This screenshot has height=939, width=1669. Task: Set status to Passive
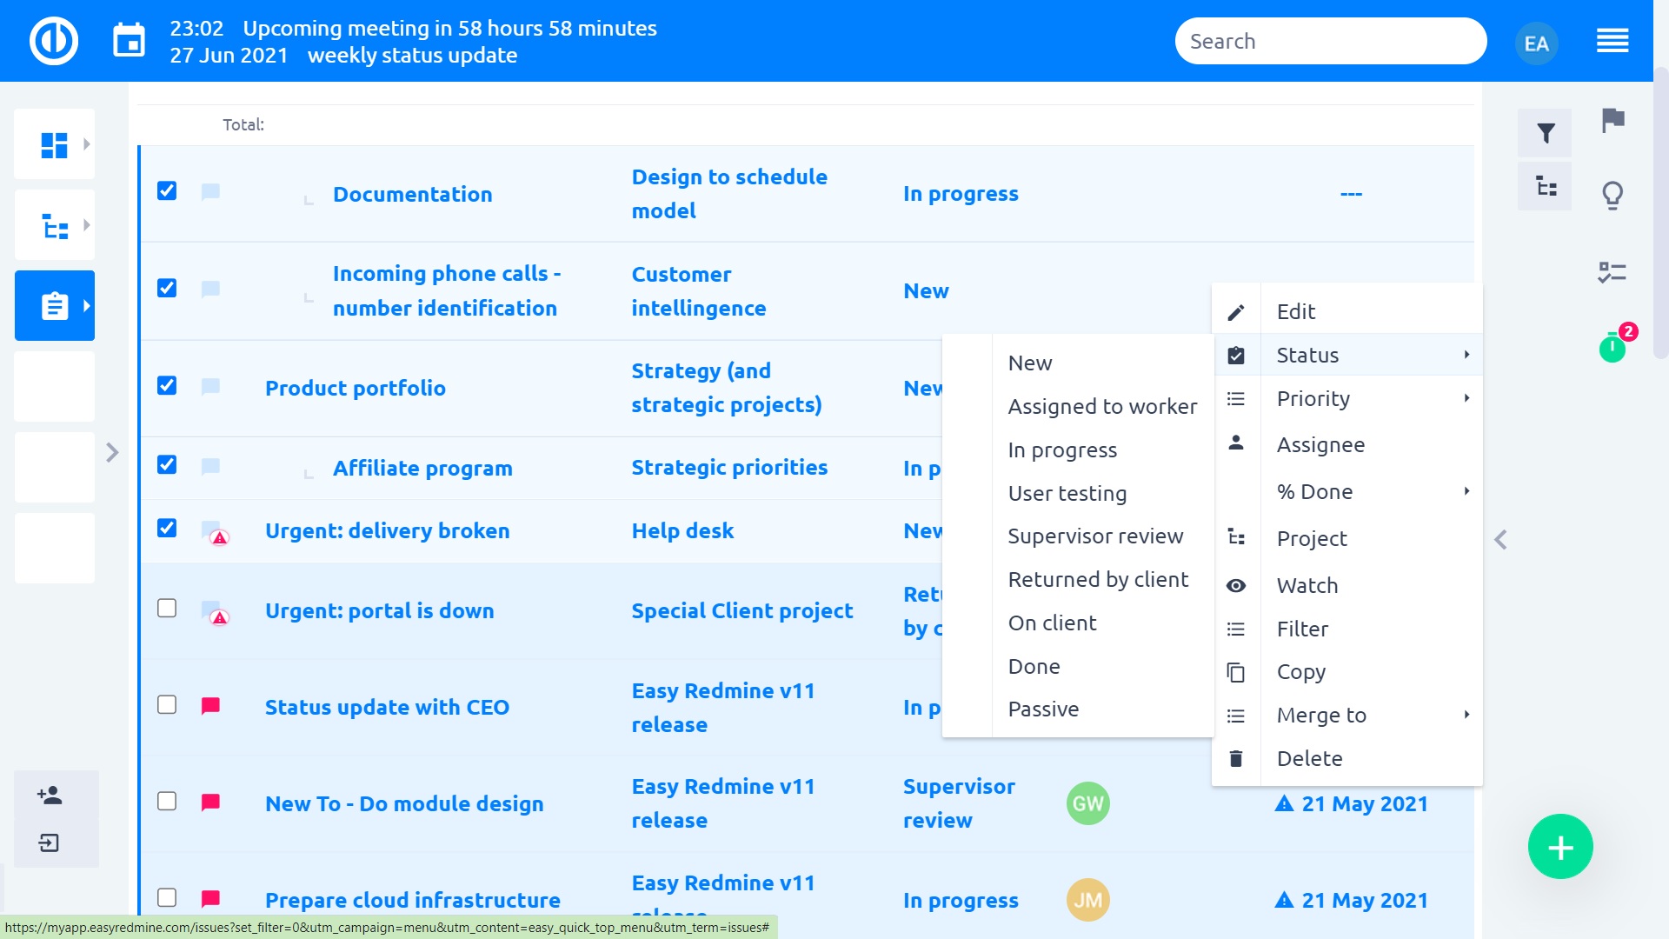pyautogui.click(x=1043, y=709)
